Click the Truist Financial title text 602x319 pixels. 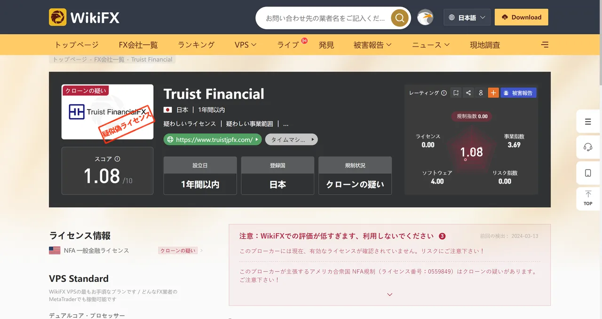click(x=214, y=94)
